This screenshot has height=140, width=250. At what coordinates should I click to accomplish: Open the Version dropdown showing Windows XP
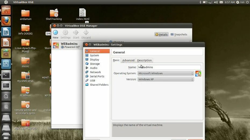click(166, 79)
